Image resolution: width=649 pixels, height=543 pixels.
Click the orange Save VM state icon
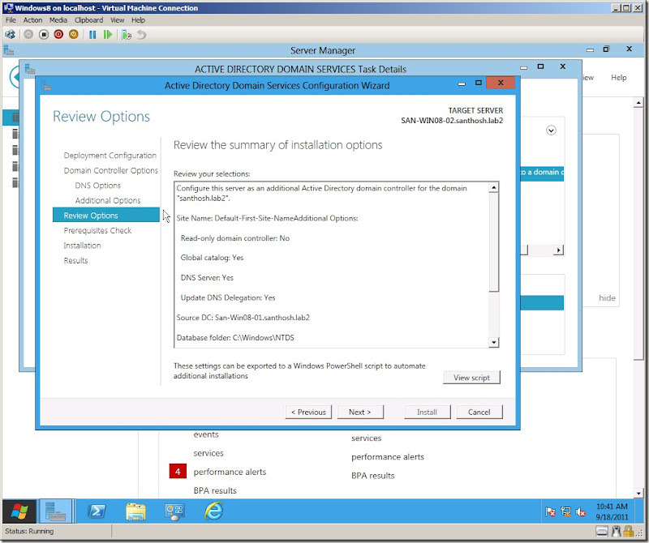[73, 35]
